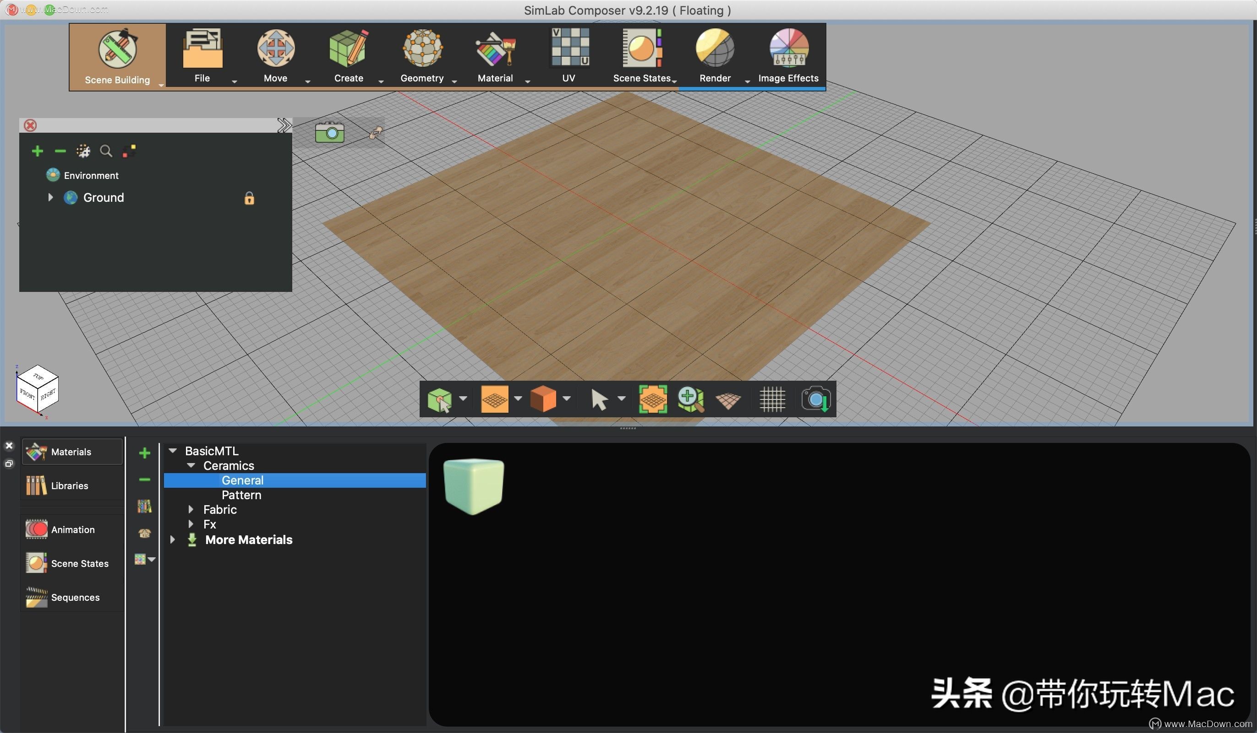Open dropdown arrow next to Geometry
Viewport: 1257px width, 733px height.
tap(454, 81)
